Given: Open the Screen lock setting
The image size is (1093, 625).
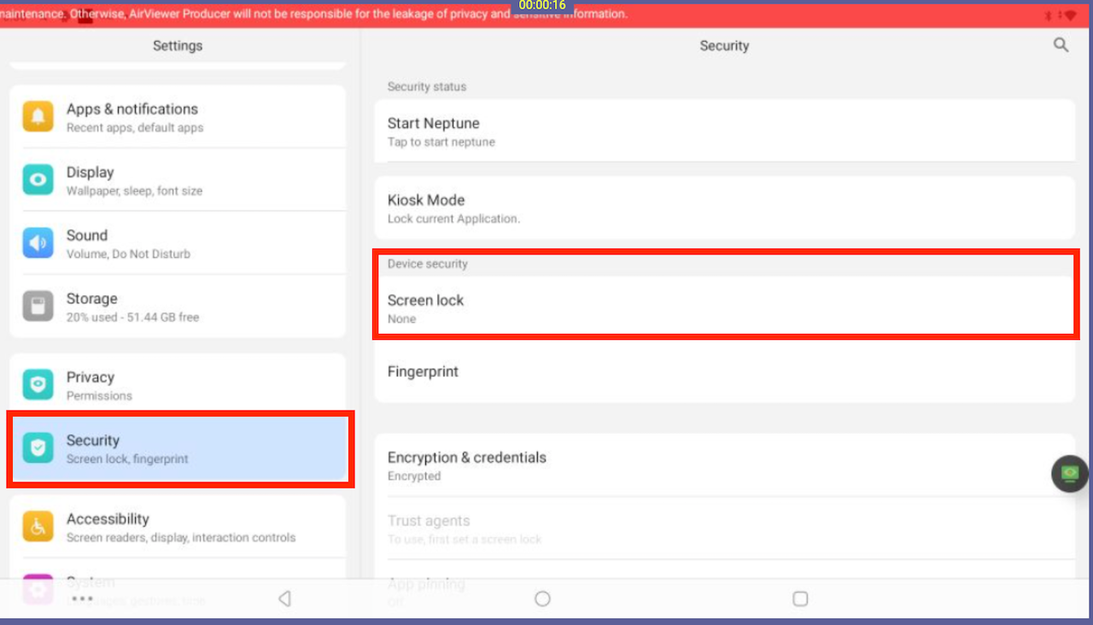Looking at the screenshot, I should point(724,308).
